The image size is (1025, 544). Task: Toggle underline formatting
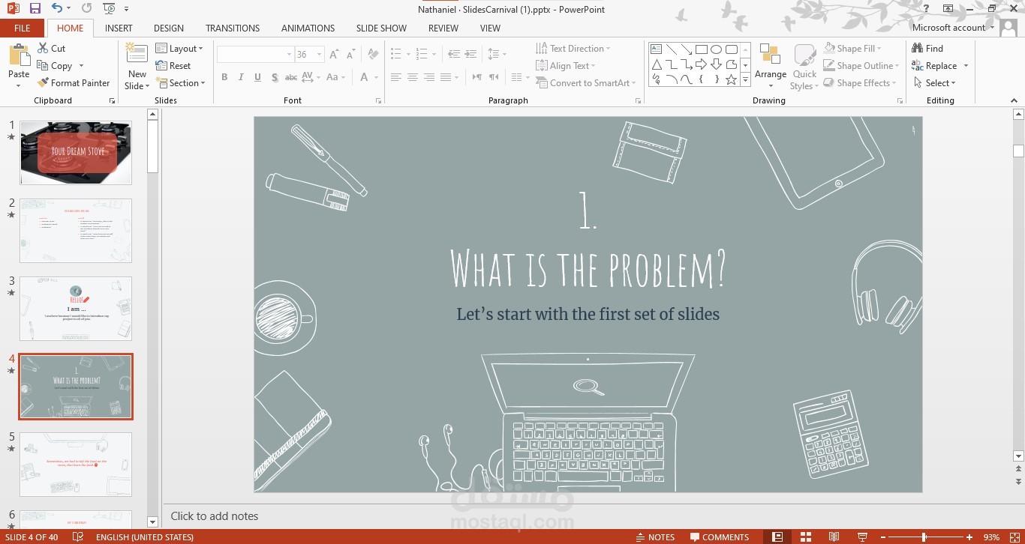pos(257,77)
